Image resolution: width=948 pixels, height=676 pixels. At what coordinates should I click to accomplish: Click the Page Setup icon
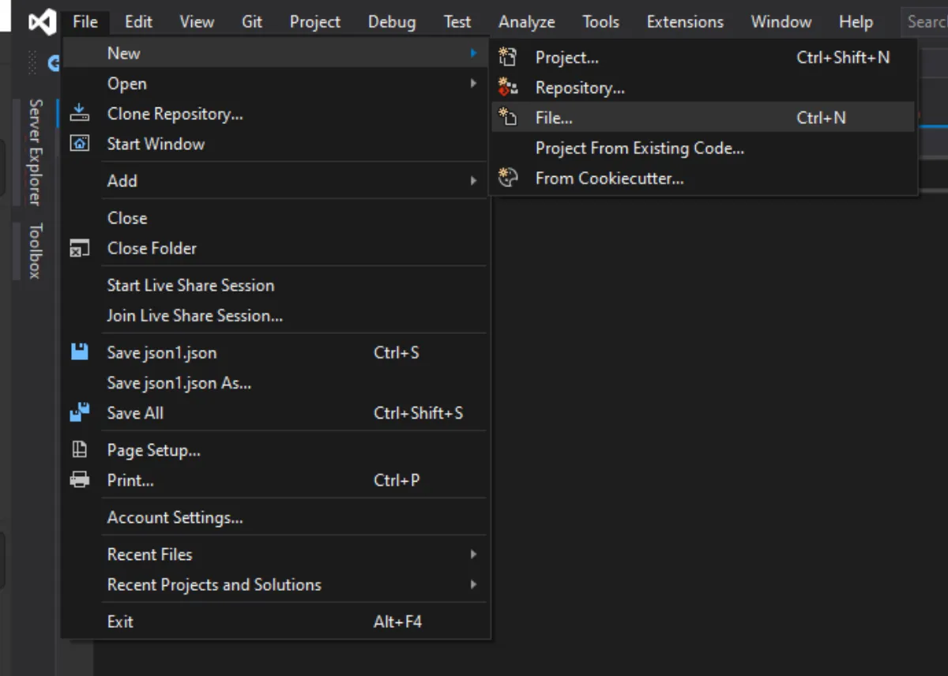(80, 450)
